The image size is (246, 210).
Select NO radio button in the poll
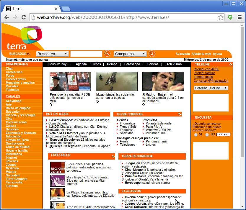[207, 134]
